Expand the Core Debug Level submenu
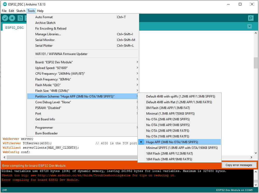The height and width of the screenshot is (193, 259). [x=83, y=102]
